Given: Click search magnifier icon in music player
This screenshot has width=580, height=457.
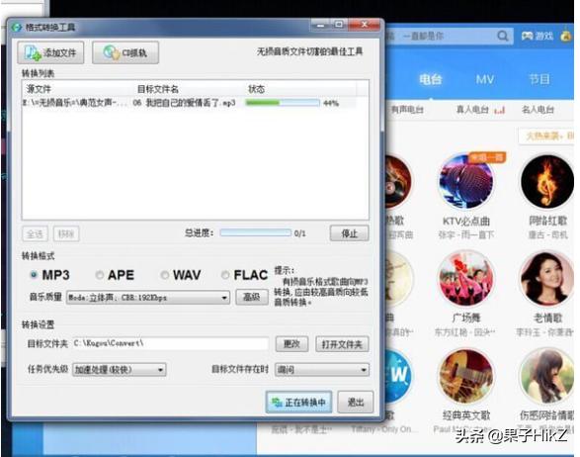Looking at the screenshot, I should (x=503, y=36).
